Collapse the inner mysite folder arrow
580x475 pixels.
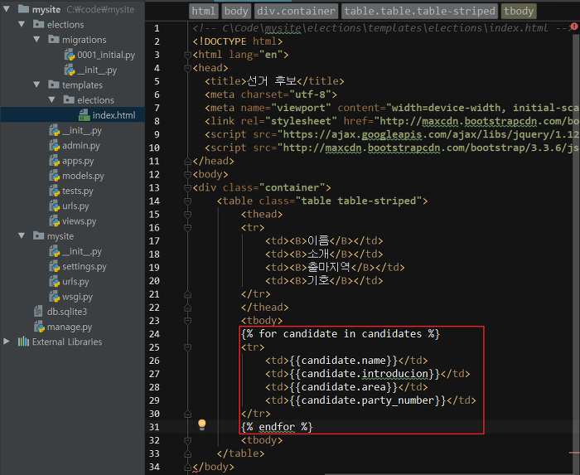(22, 235)
